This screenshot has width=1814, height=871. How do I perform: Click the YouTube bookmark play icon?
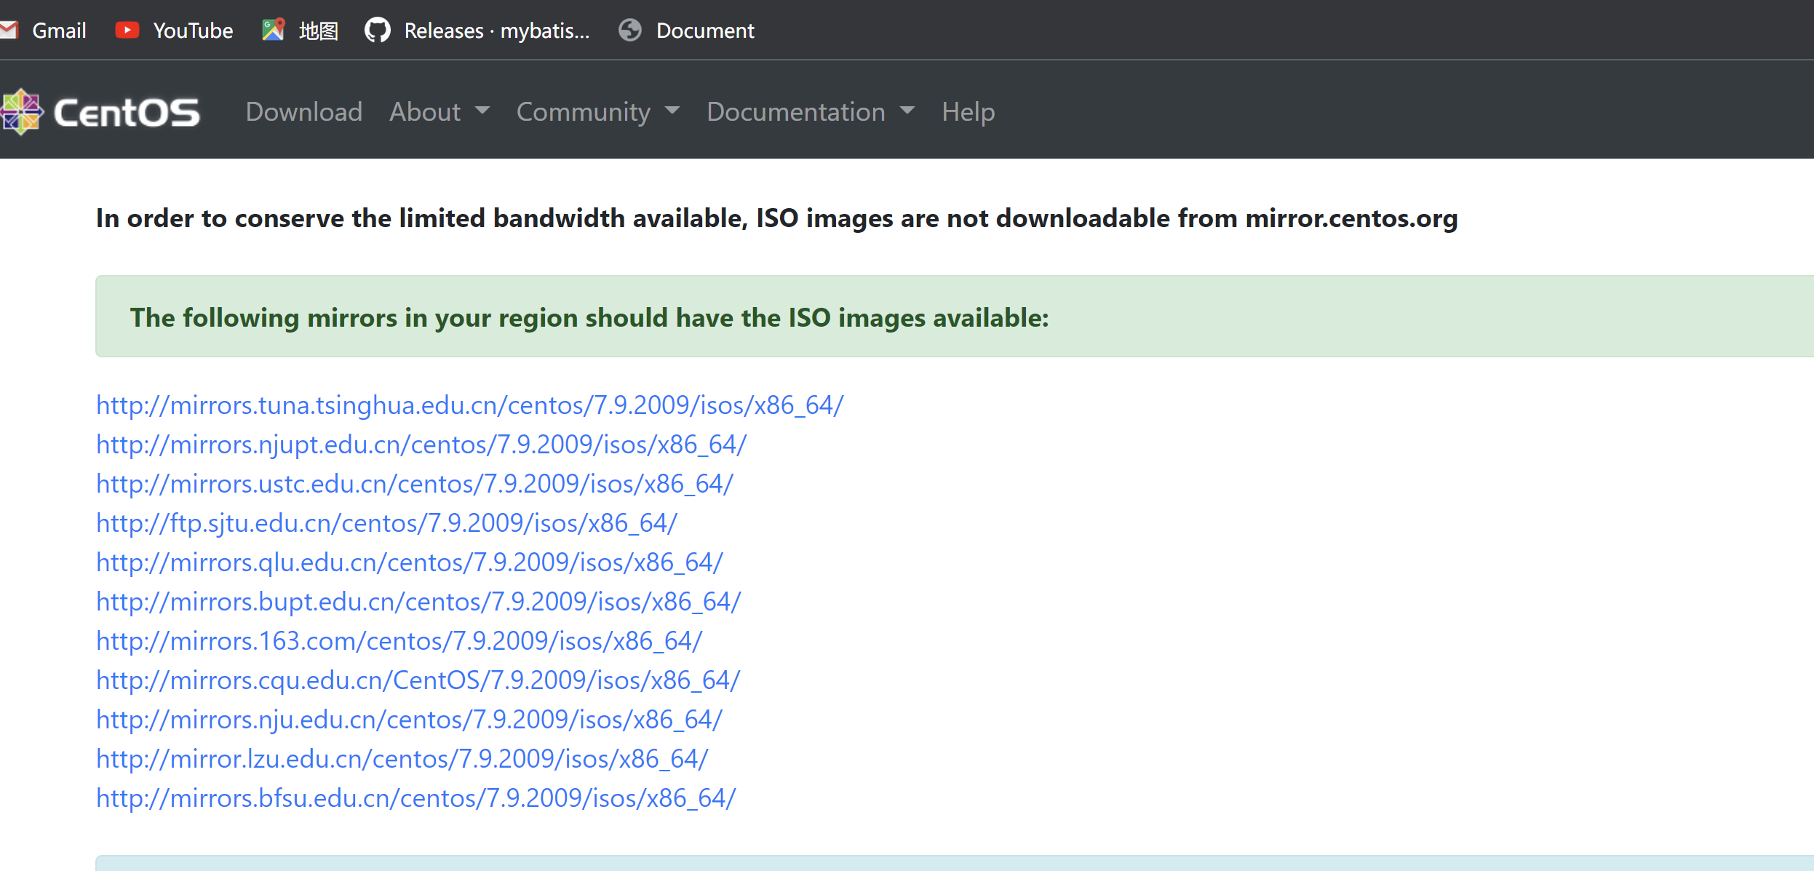[127, 31]
